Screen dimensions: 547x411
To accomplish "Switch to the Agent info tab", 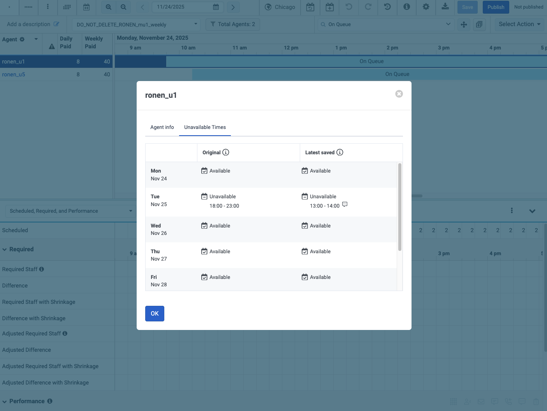I will tap(162, 127).
